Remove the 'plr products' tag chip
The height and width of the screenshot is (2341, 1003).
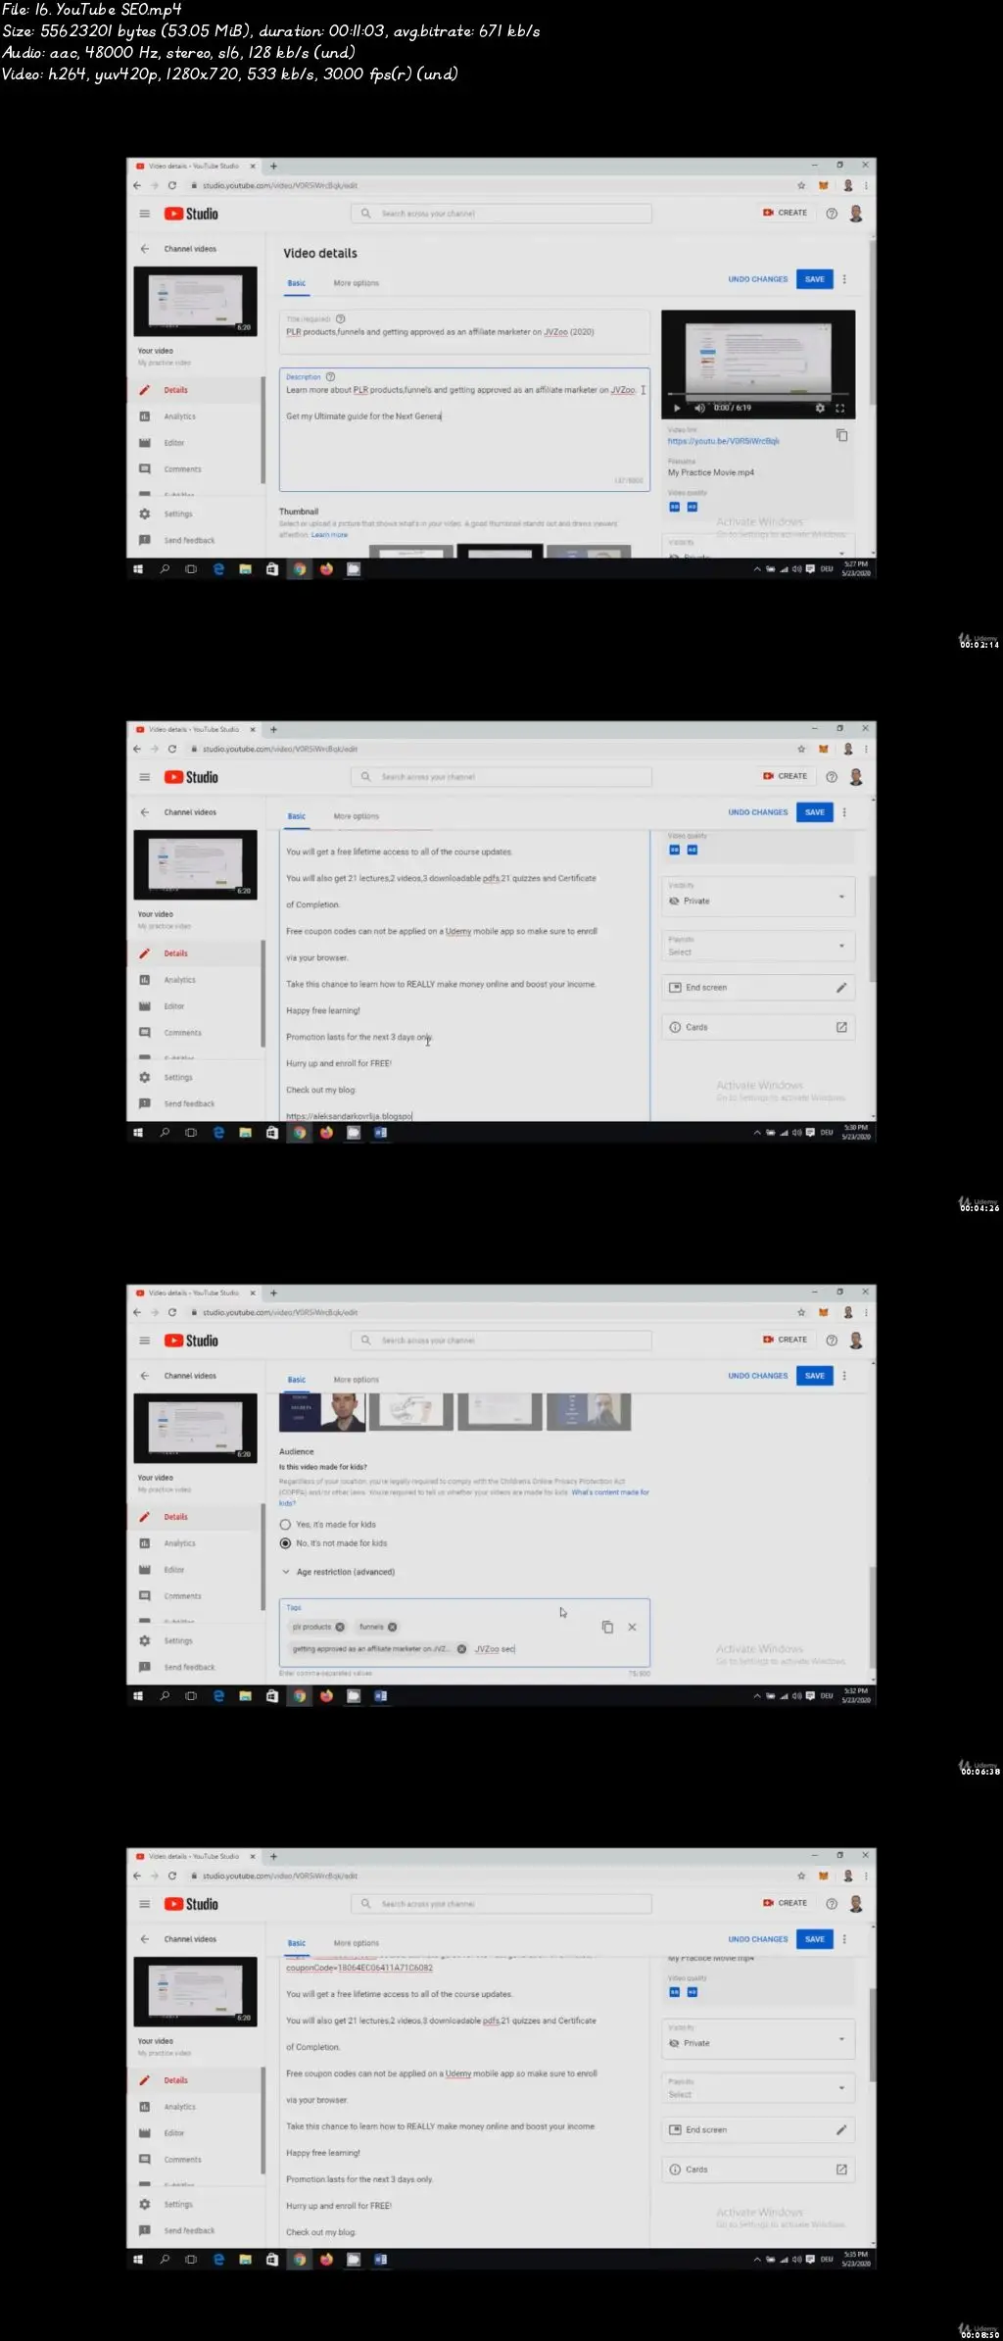pyautogui.click(x=340, y=1627)
